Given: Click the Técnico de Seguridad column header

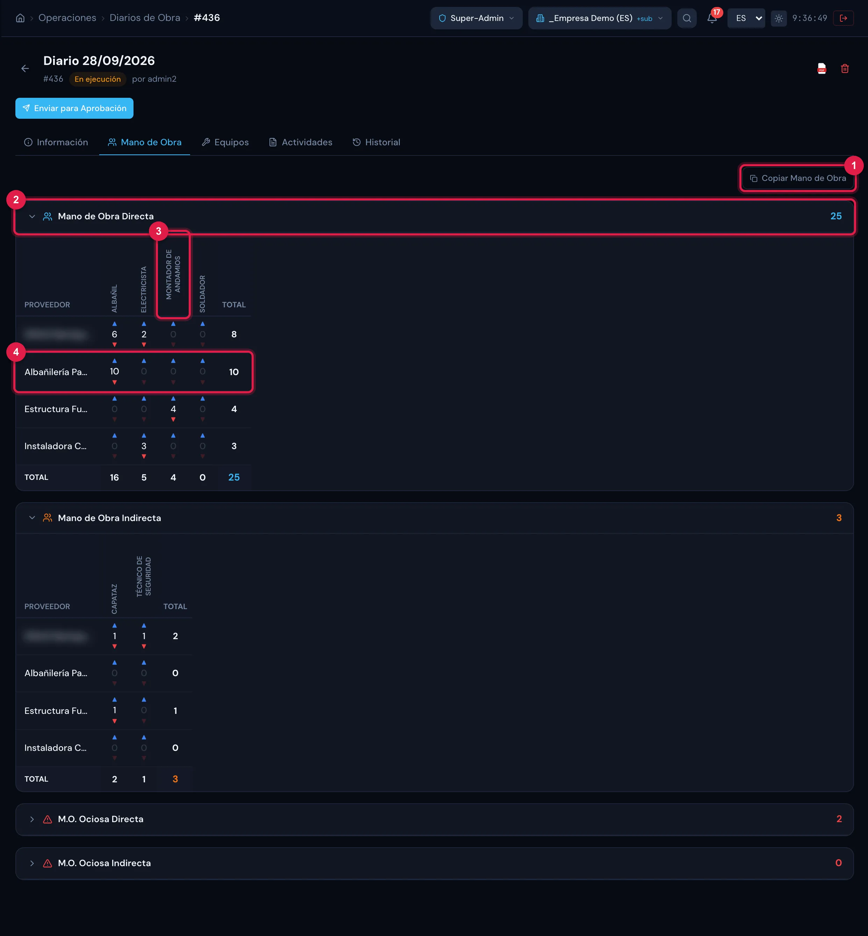Looking at the screenshot, I should [144, 576].
